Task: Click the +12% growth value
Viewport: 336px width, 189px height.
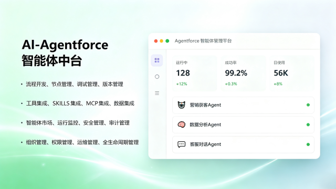Action: [182, 84]
